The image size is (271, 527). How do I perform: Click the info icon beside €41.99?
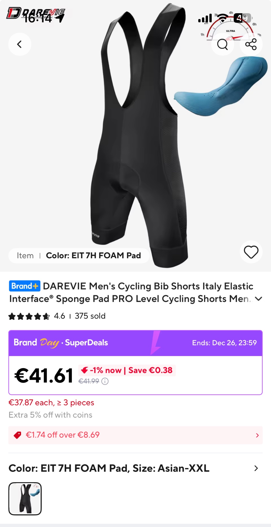pos(105,381)
